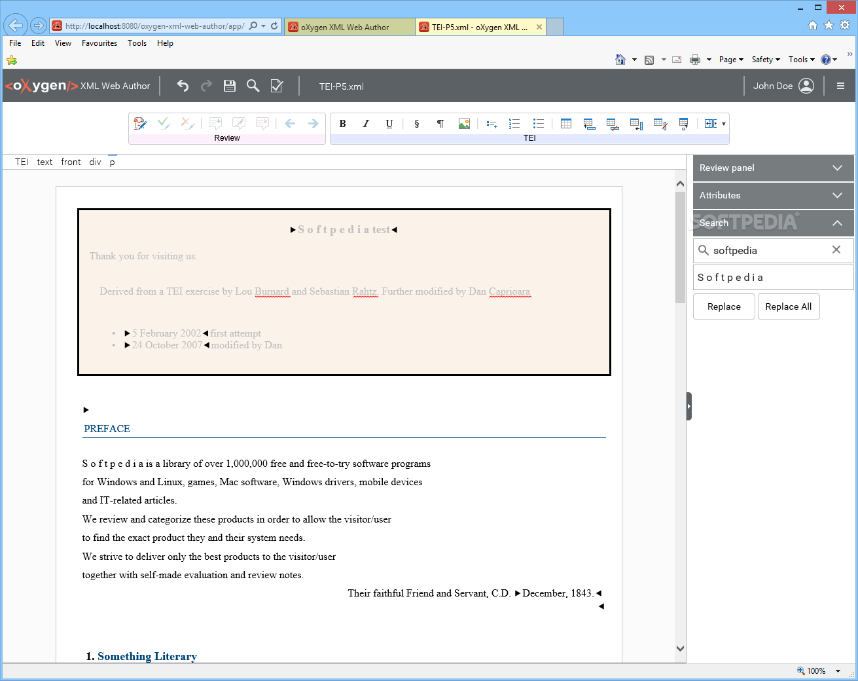This screenshot has width=858, height=681.
Task: Click the oXygen XML Web Author logo
Action: point(77,86)
